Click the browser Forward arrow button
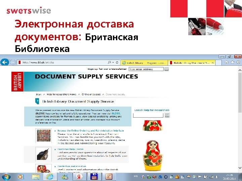This screenshot has height=181, width=242. (13, 62)
